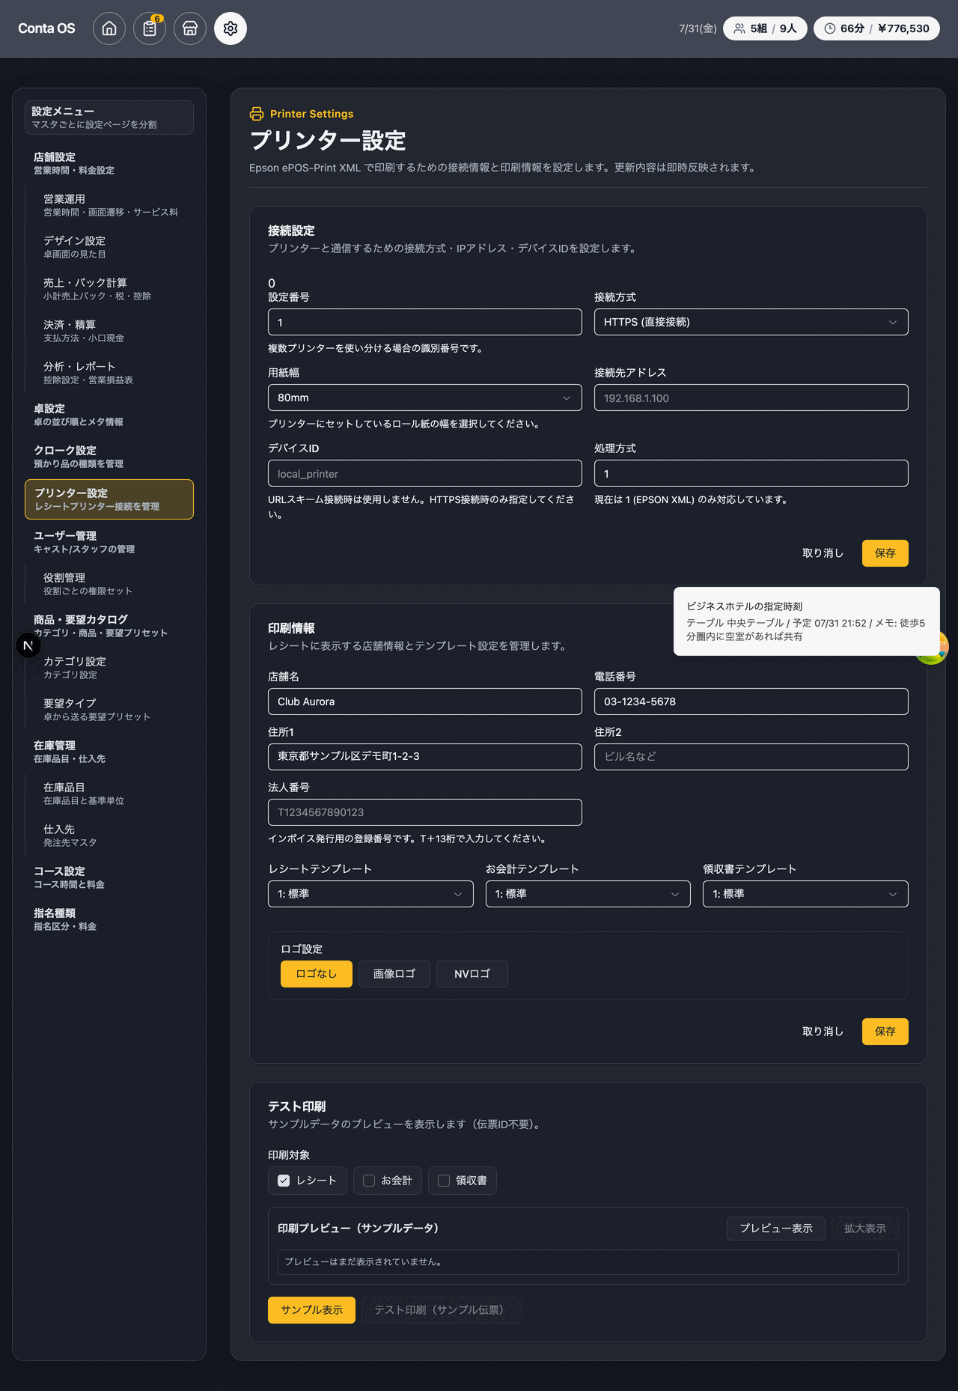Open ユーザー管理 menu item
This screenshot has width=958, height=1391.
click(x=109, y=542)
